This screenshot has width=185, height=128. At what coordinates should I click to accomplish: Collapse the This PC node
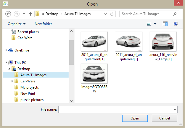6,63
